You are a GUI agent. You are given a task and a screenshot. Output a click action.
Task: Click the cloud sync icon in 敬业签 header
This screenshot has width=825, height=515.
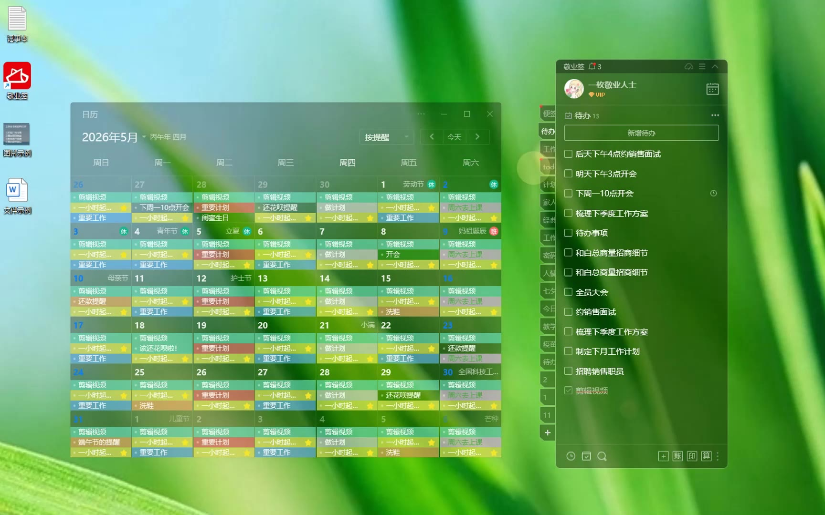688,67
